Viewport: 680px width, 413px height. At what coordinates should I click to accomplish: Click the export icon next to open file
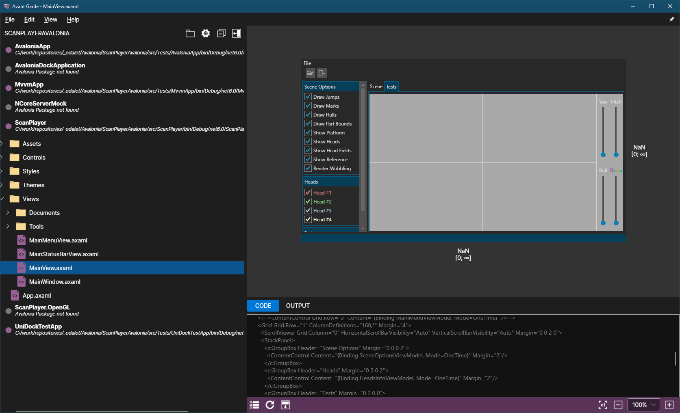tap(322, 73)
